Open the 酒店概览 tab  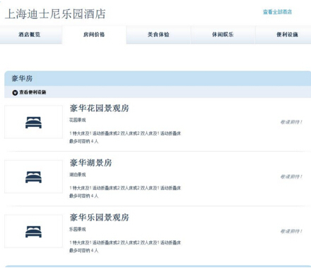30,35
